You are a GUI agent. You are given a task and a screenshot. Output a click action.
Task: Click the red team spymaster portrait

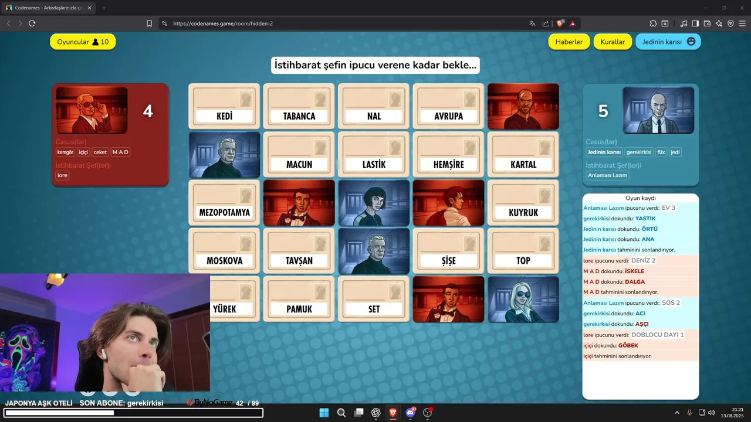click(92, 110)
